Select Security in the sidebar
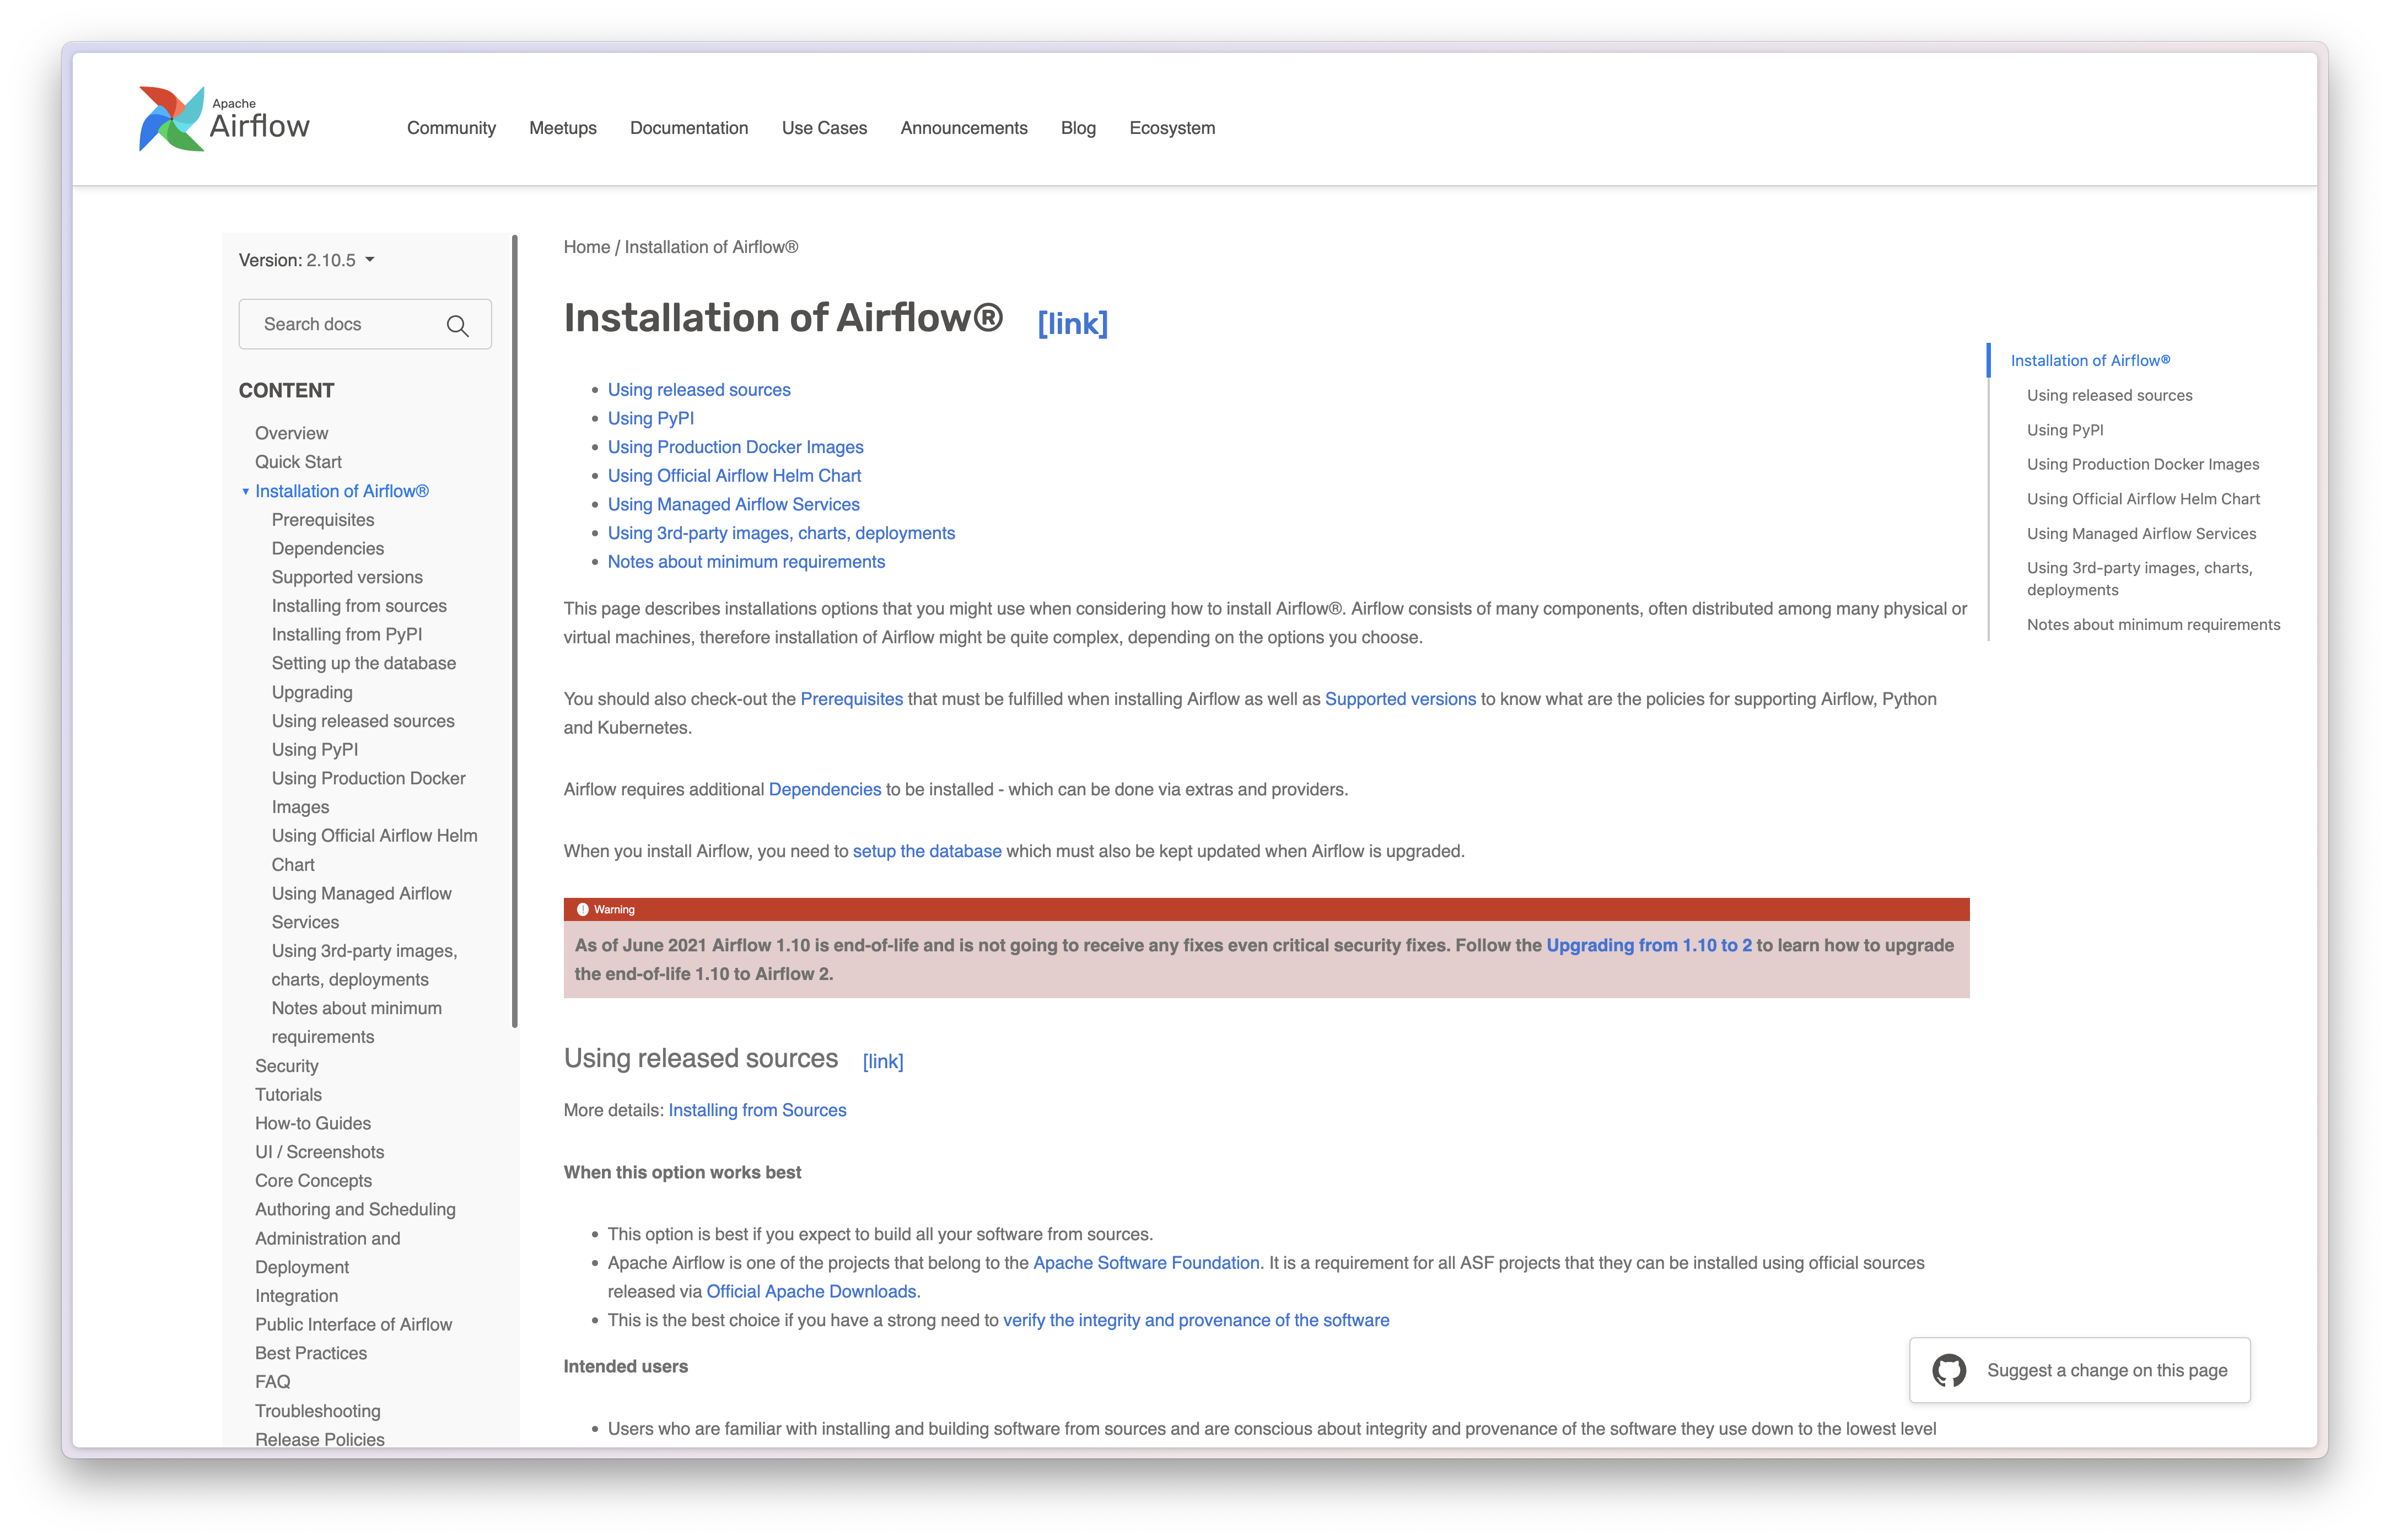 point(287,1066)
